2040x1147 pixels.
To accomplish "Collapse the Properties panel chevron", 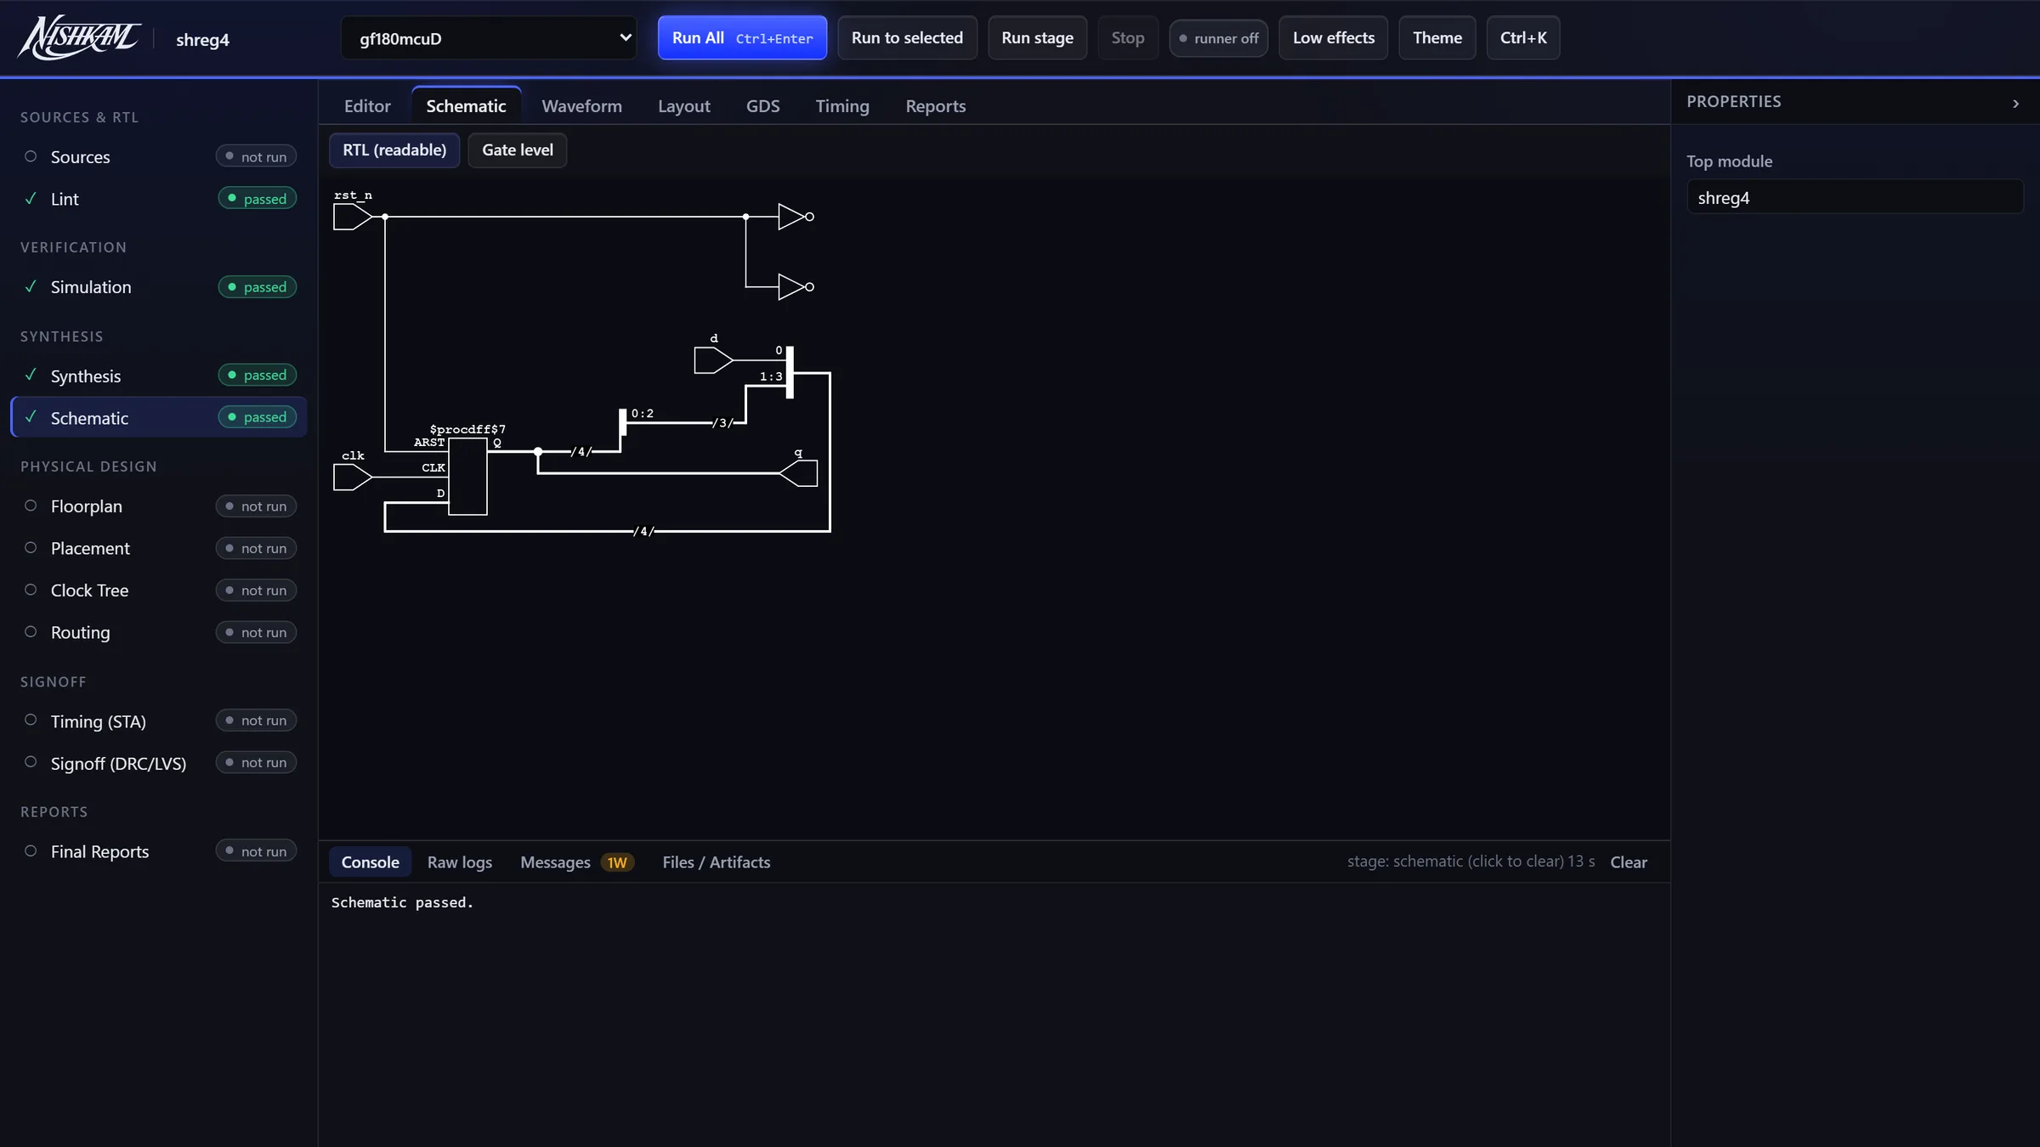I will point(2015,104).
